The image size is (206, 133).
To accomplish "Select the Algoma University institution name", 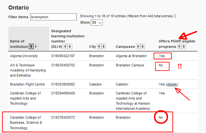I will coord(24,56).
